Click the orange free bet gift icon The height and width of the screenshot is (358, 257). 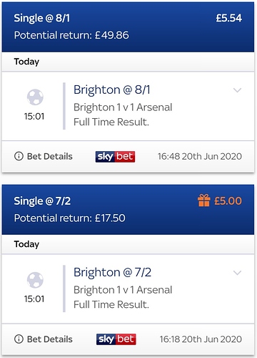[204, 200]
